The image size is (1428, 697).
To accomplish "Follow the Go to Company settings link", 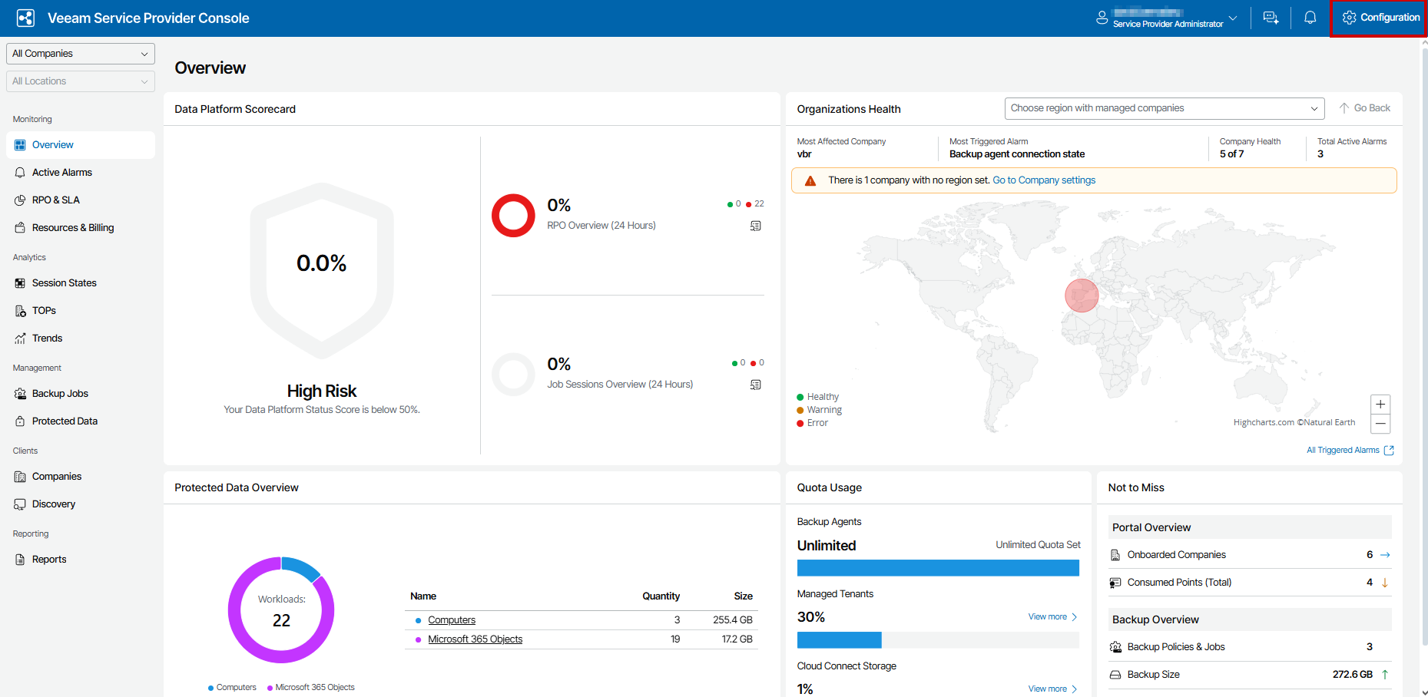I will [x=1044, y=180].
